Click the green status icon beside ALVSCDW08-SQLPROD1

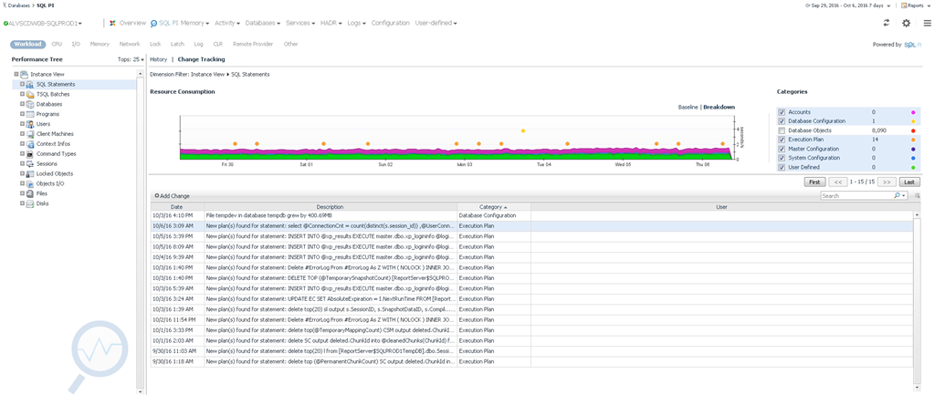pos(5,23)
